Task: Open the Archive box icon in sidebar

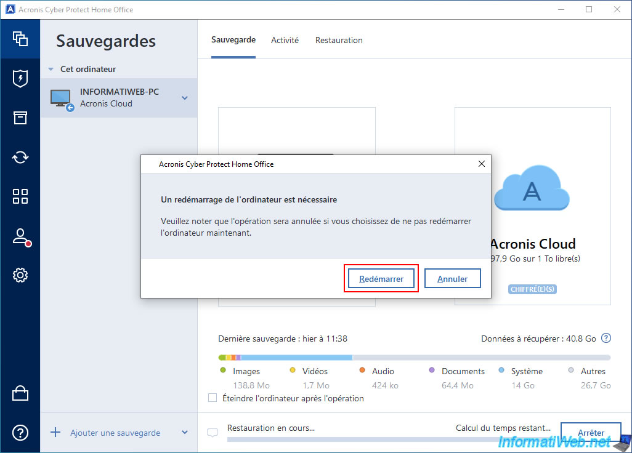Action: click(20, 118)
